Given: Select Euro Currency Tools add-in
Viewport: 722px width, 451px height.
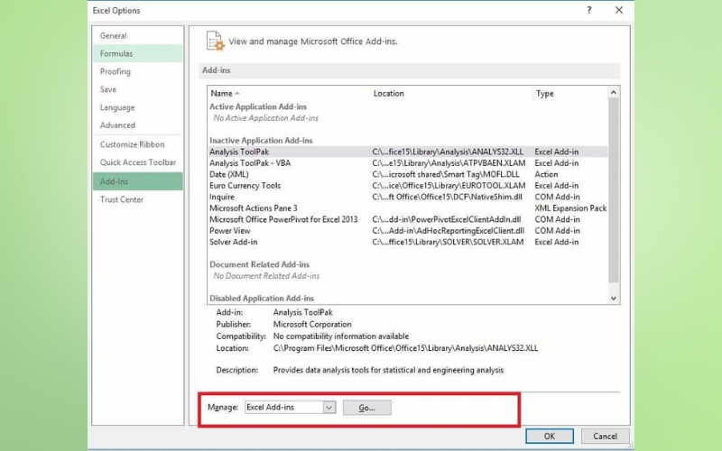Looking at the screenshot, I should [x=408, y=186].
